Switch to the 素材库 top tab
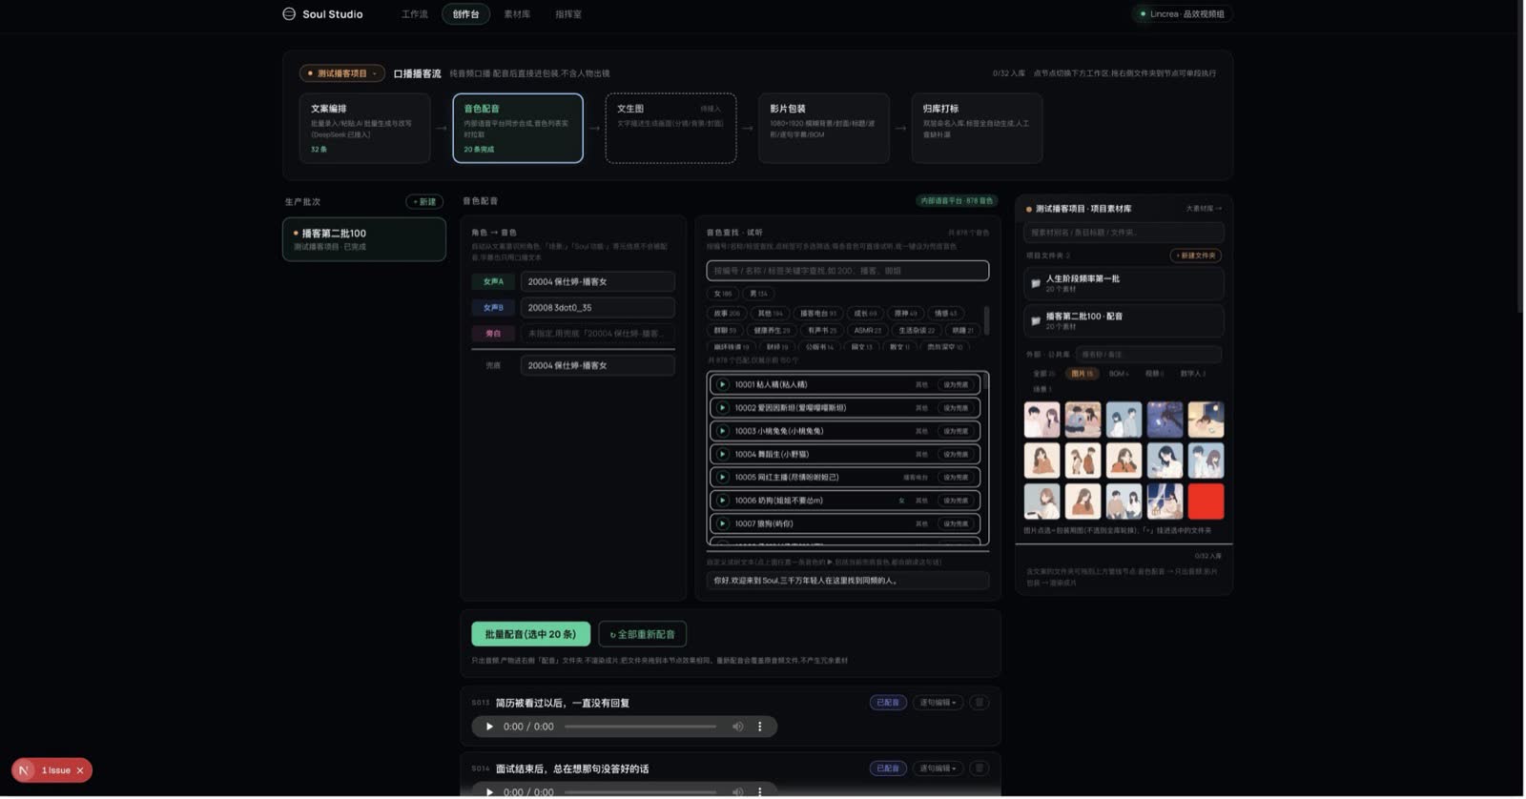Image resolution: width=1526 pixels, height=799 pixels. pyautogui.click(x=517, y=14)
